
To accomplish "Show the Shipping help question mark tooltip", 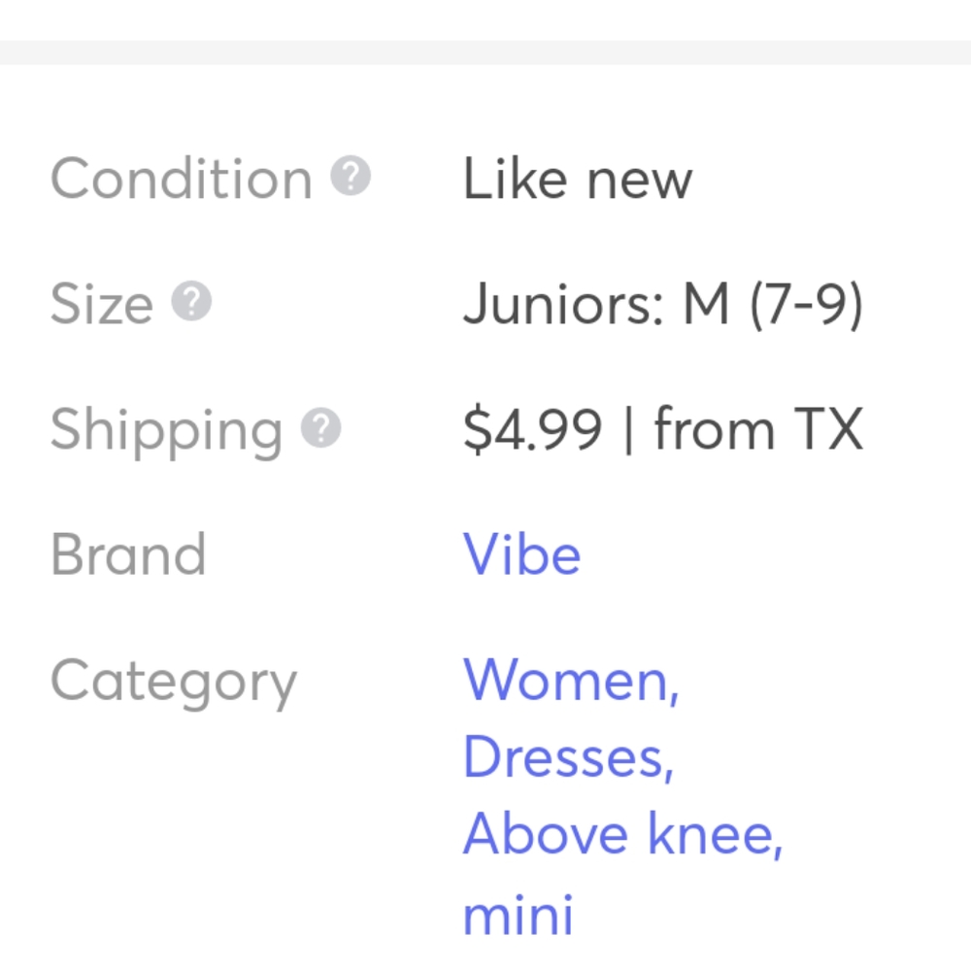I will (320, 427).
